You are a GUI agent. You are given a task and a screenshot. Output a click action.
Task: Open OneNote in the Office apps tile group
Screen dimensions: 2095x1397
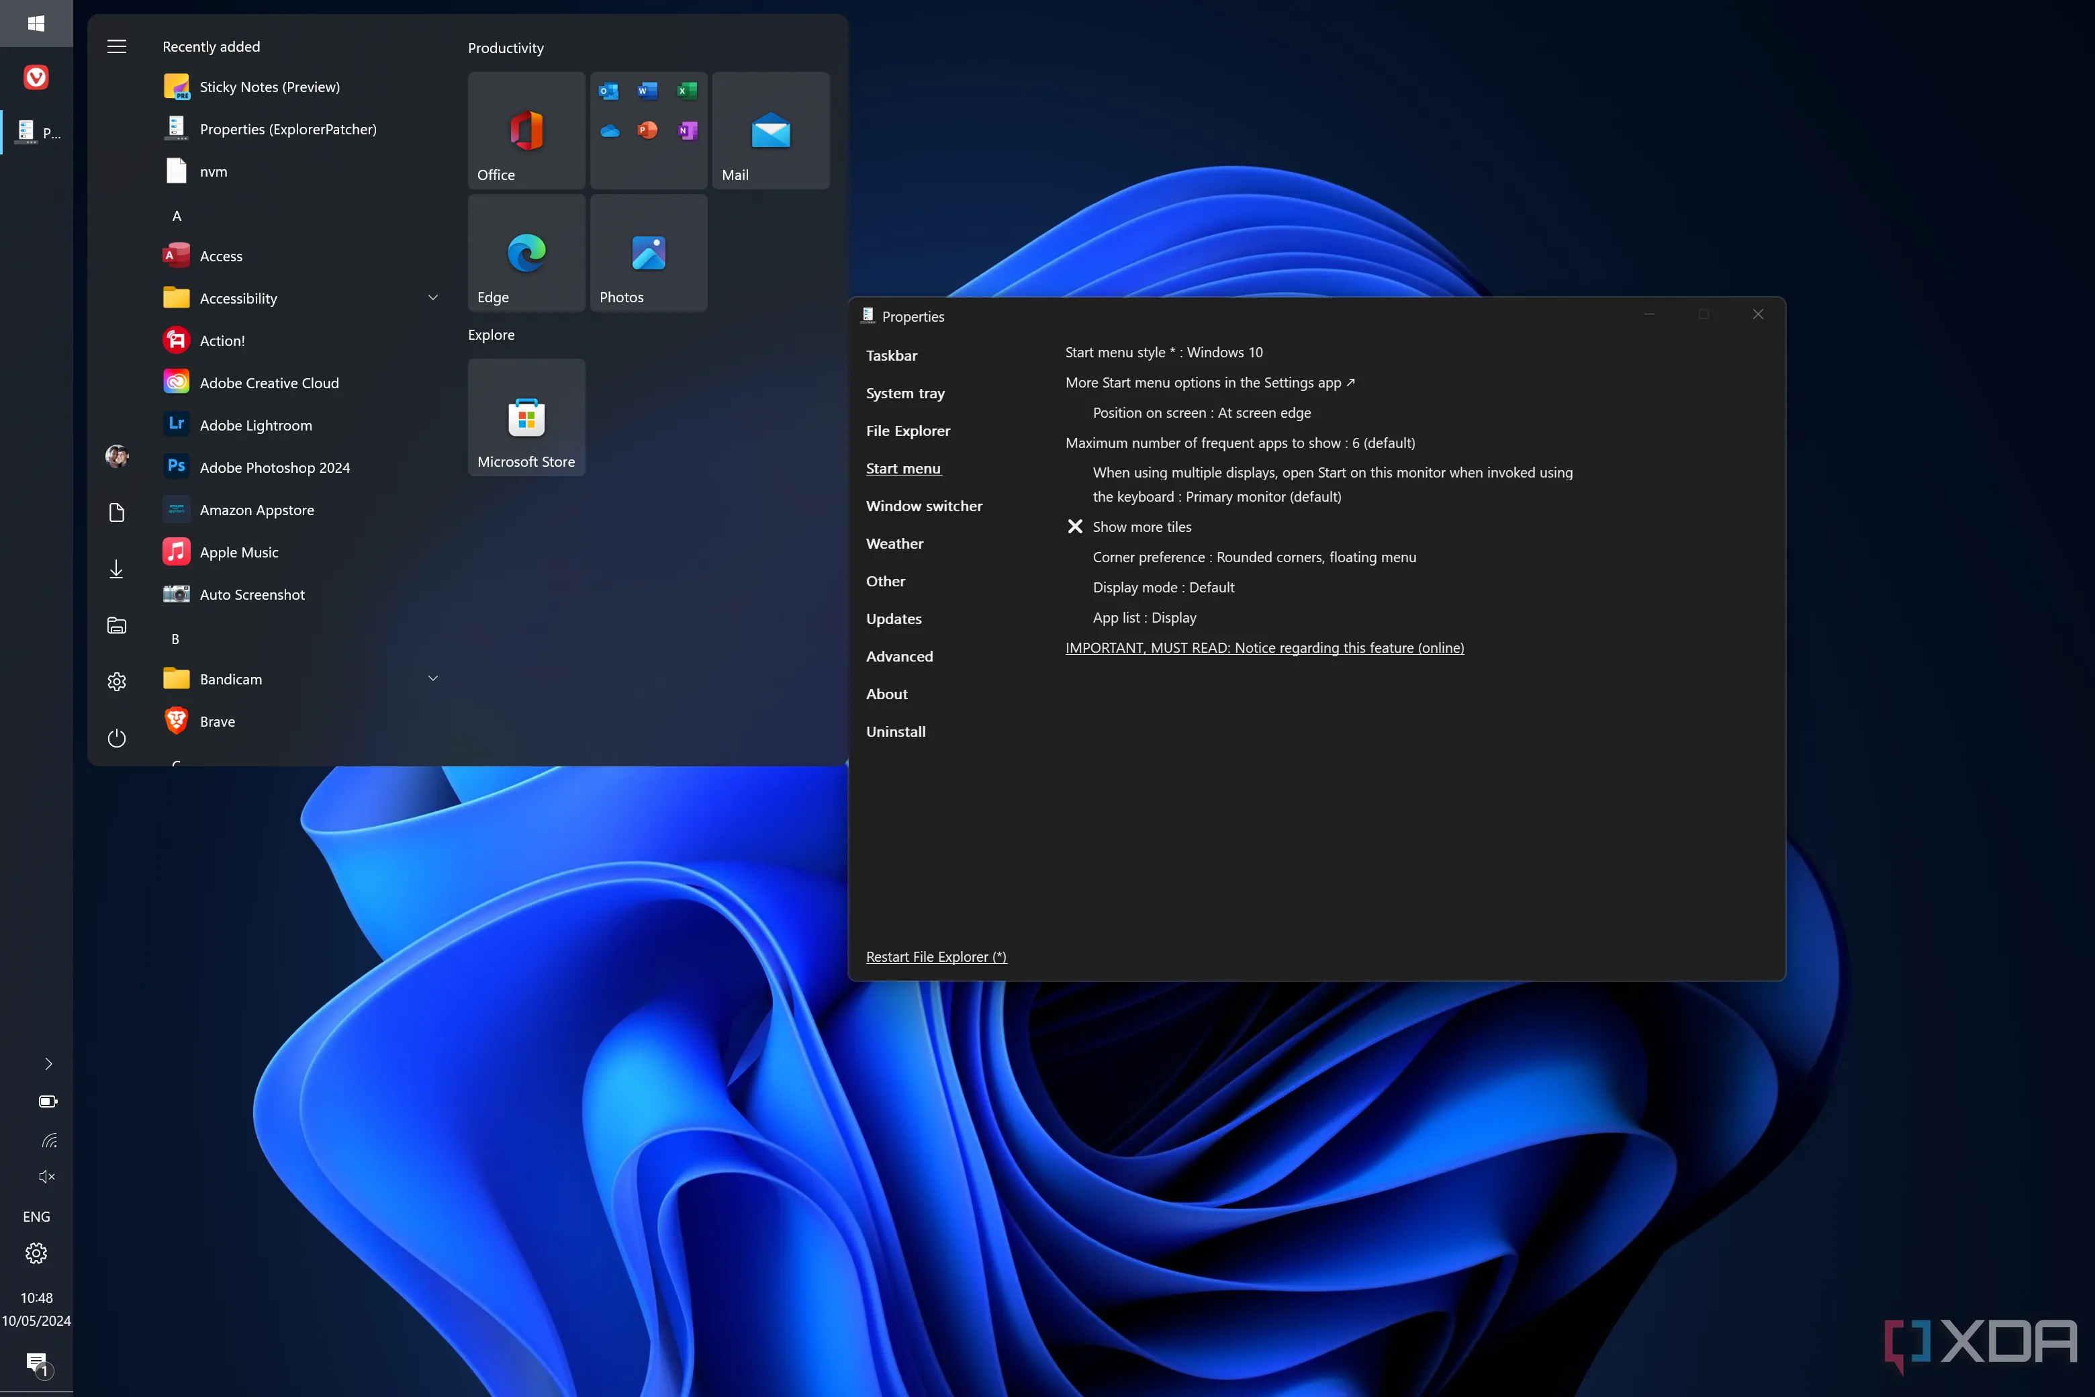click(687, 131)
